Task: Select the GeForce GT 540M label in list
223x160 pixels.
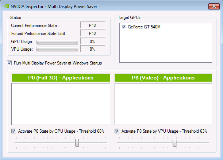Action: pos(144,27)
